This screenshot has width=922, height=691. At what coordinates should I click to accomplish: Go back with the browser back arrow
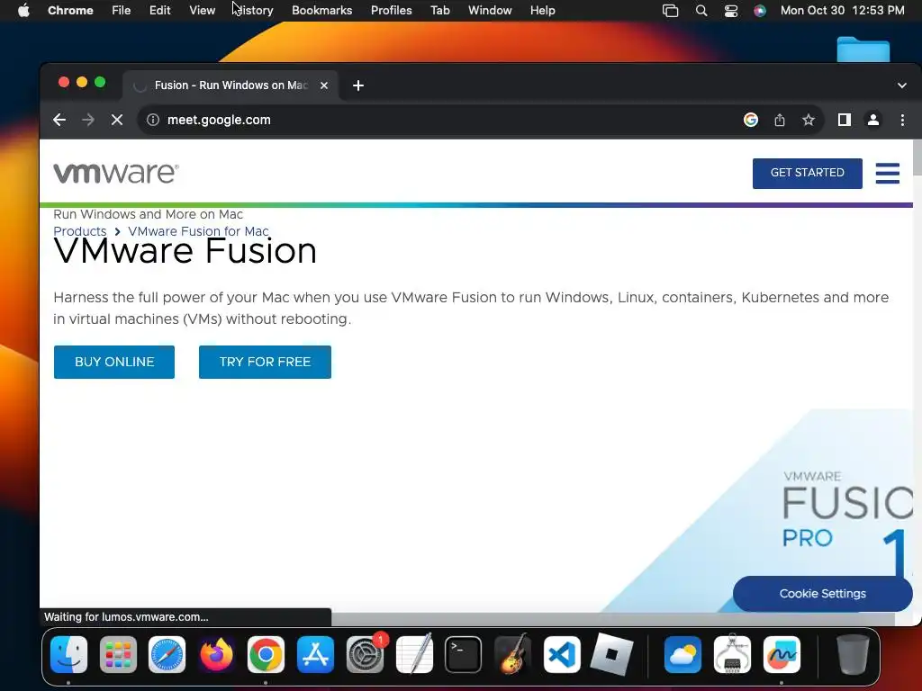59,120
